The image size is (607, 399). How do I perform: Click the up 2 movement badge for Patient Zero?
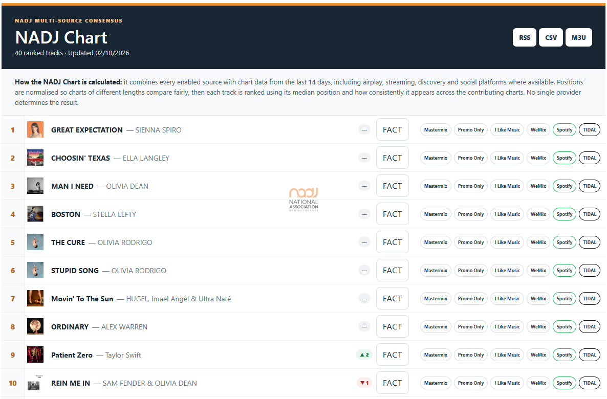[x=364, y=355]
